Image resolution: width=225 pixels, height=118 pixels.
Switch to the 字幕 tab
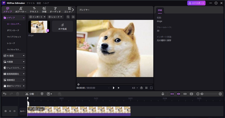[44, 10]
